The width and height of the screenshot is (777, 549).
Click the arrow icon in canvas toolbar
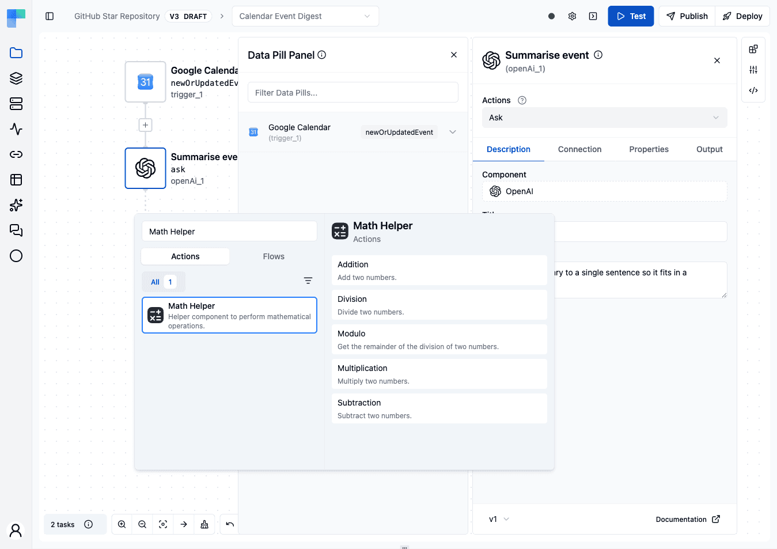click(184, 524)
